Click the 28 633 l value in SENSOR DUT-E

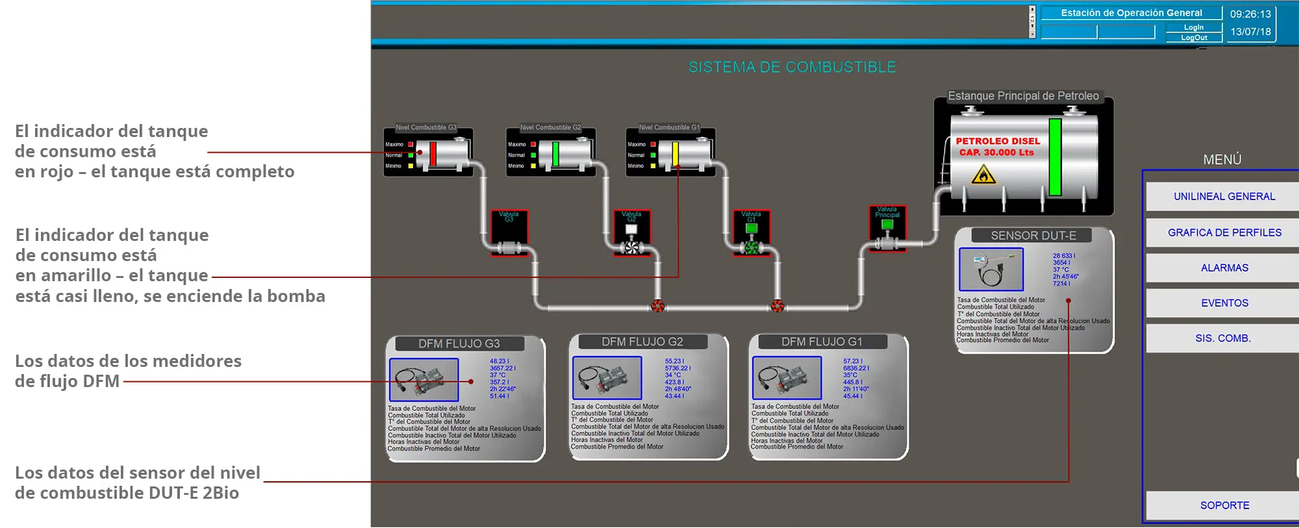pos(1064,256)
